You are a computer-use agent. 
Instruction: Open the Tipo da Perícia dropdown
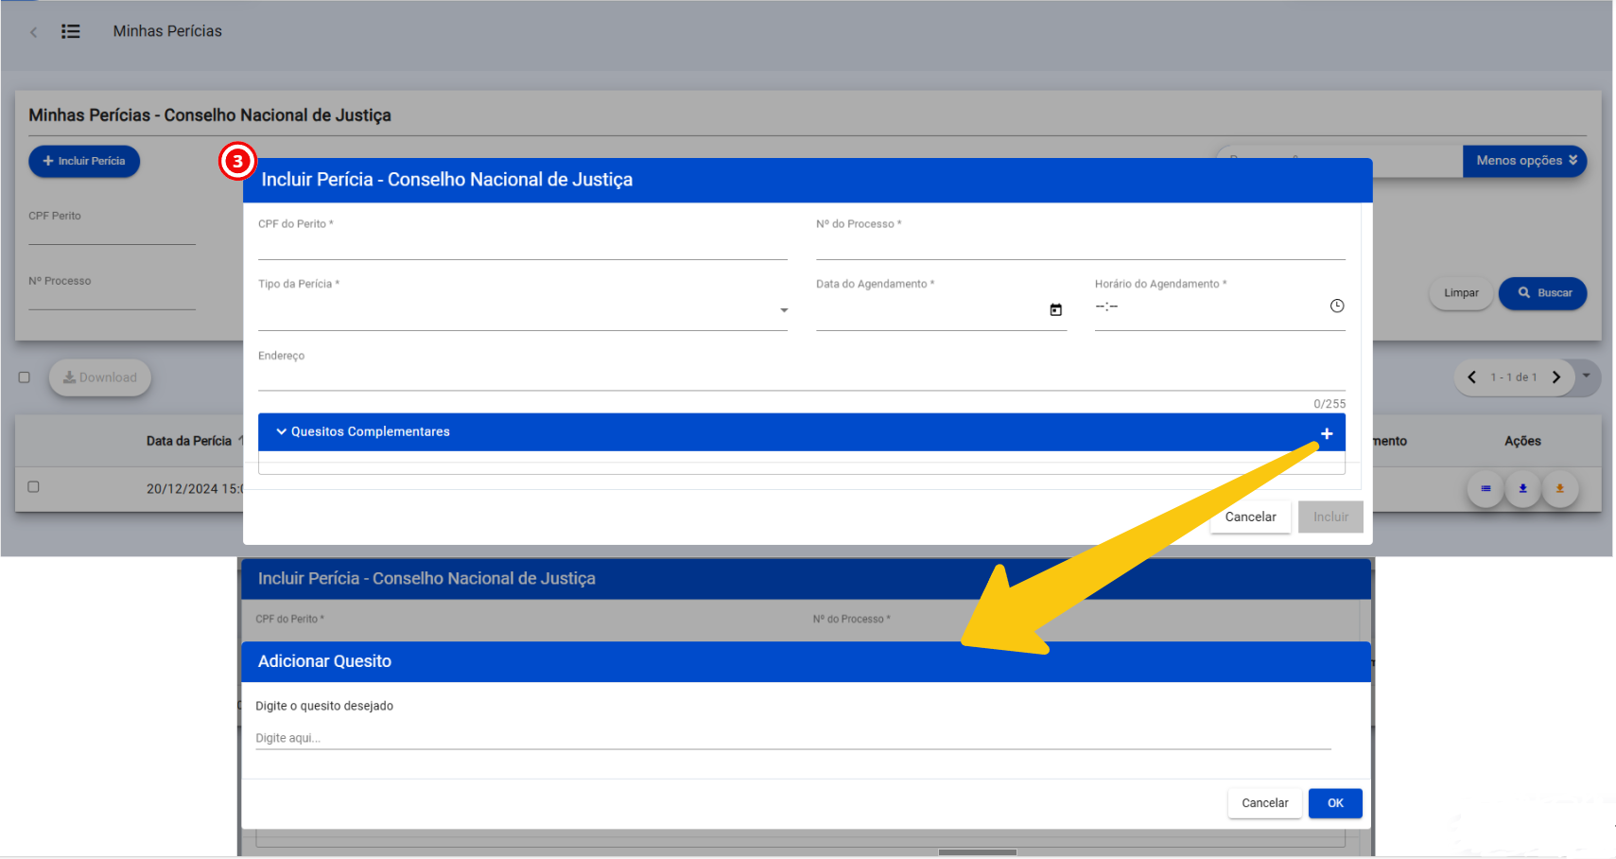coord(523,311)
